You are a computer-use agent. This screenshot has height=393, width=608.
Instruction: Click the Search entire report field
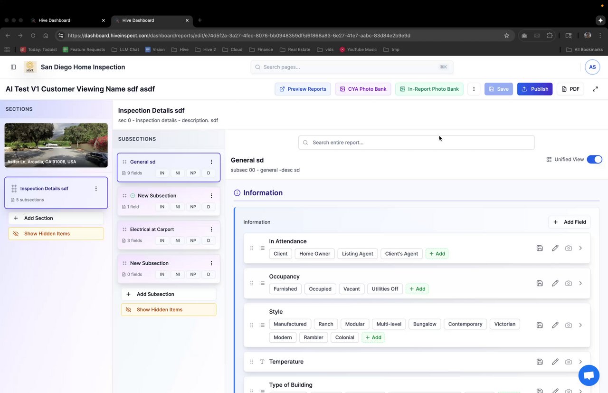point(417,143)
